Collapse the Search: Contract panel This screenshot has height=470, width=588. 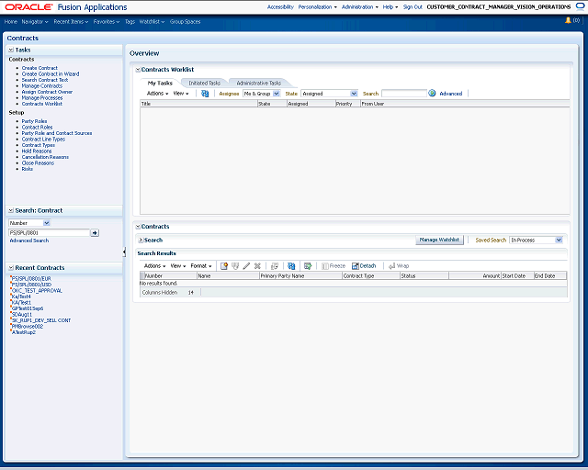point(11,210)
